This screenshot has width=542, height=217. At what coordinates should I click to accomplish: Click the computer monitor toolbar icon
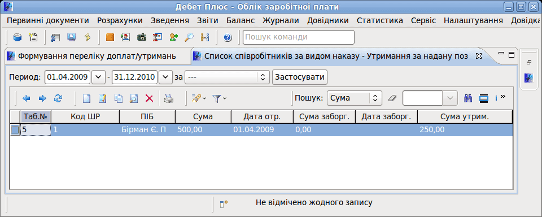[72, 37]
